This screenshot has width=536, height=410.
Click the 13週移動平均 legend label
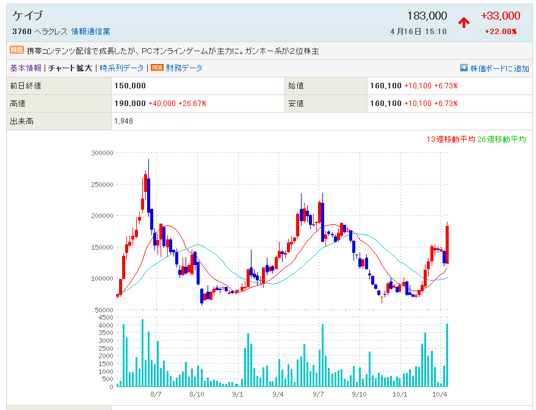pos(451,140)
